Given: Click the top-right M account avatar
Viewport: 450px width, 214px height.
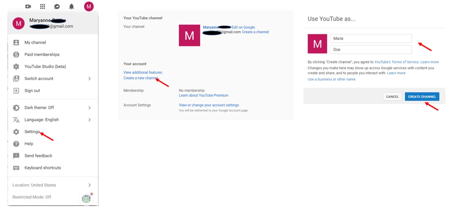Looking at the screenshot, I should (89, 6).
